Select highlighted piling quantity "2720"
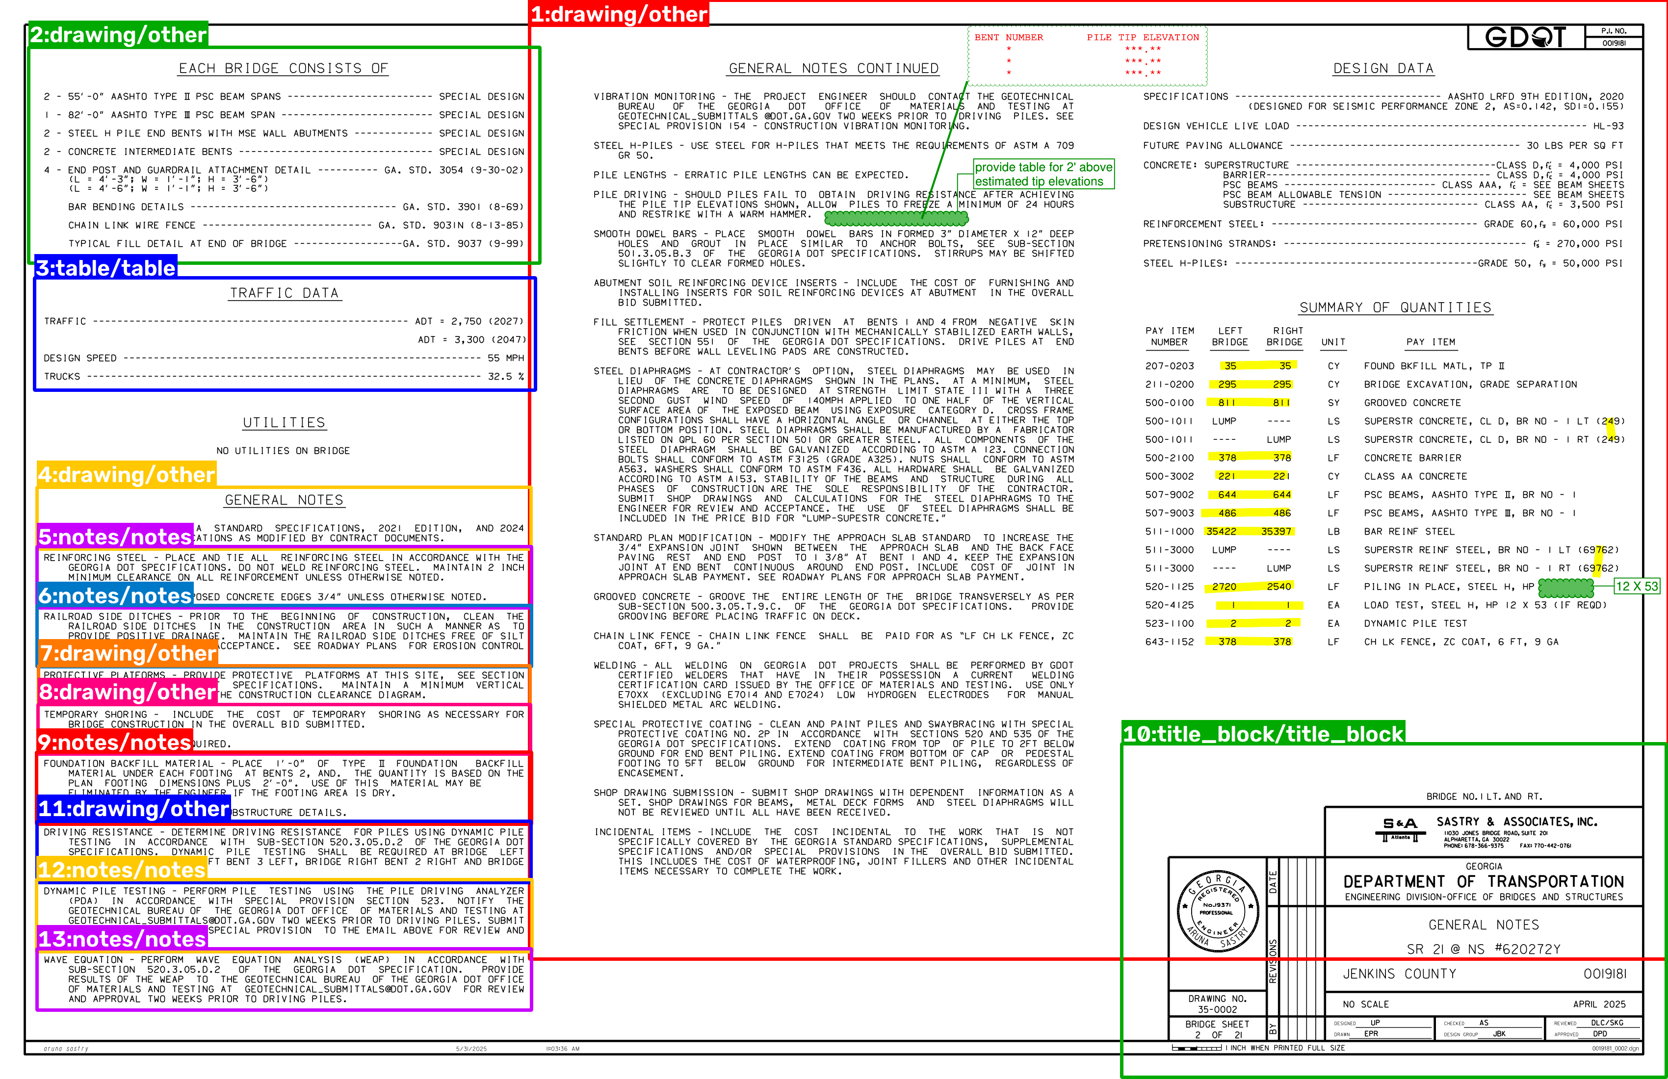Screen dimensions: 1668x1079 [x=1225, y=587]
